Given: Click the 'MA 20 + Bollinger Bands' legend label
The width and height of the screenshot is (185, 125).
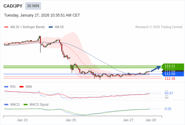Looking at the screenshot, I should [x=28, y=27].
